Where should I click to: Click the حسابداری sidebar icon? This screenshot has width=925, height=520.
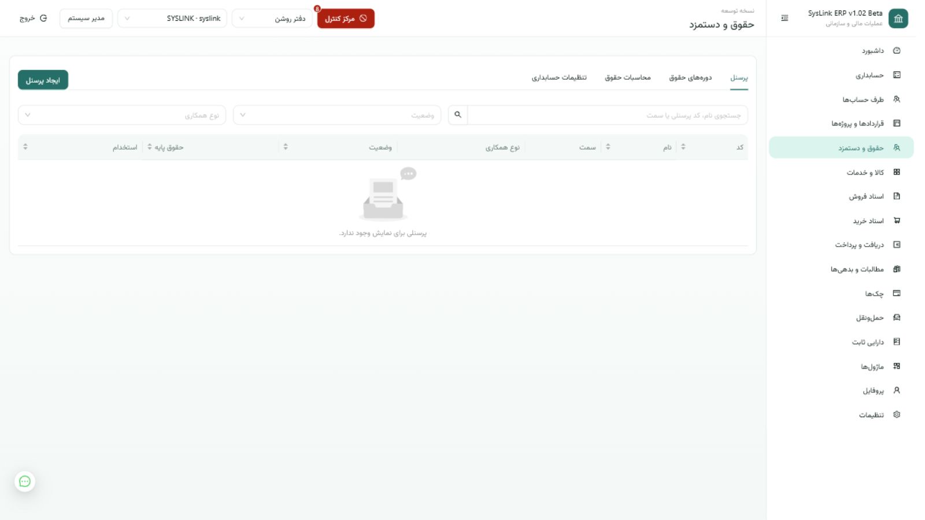tap(897, 75)
